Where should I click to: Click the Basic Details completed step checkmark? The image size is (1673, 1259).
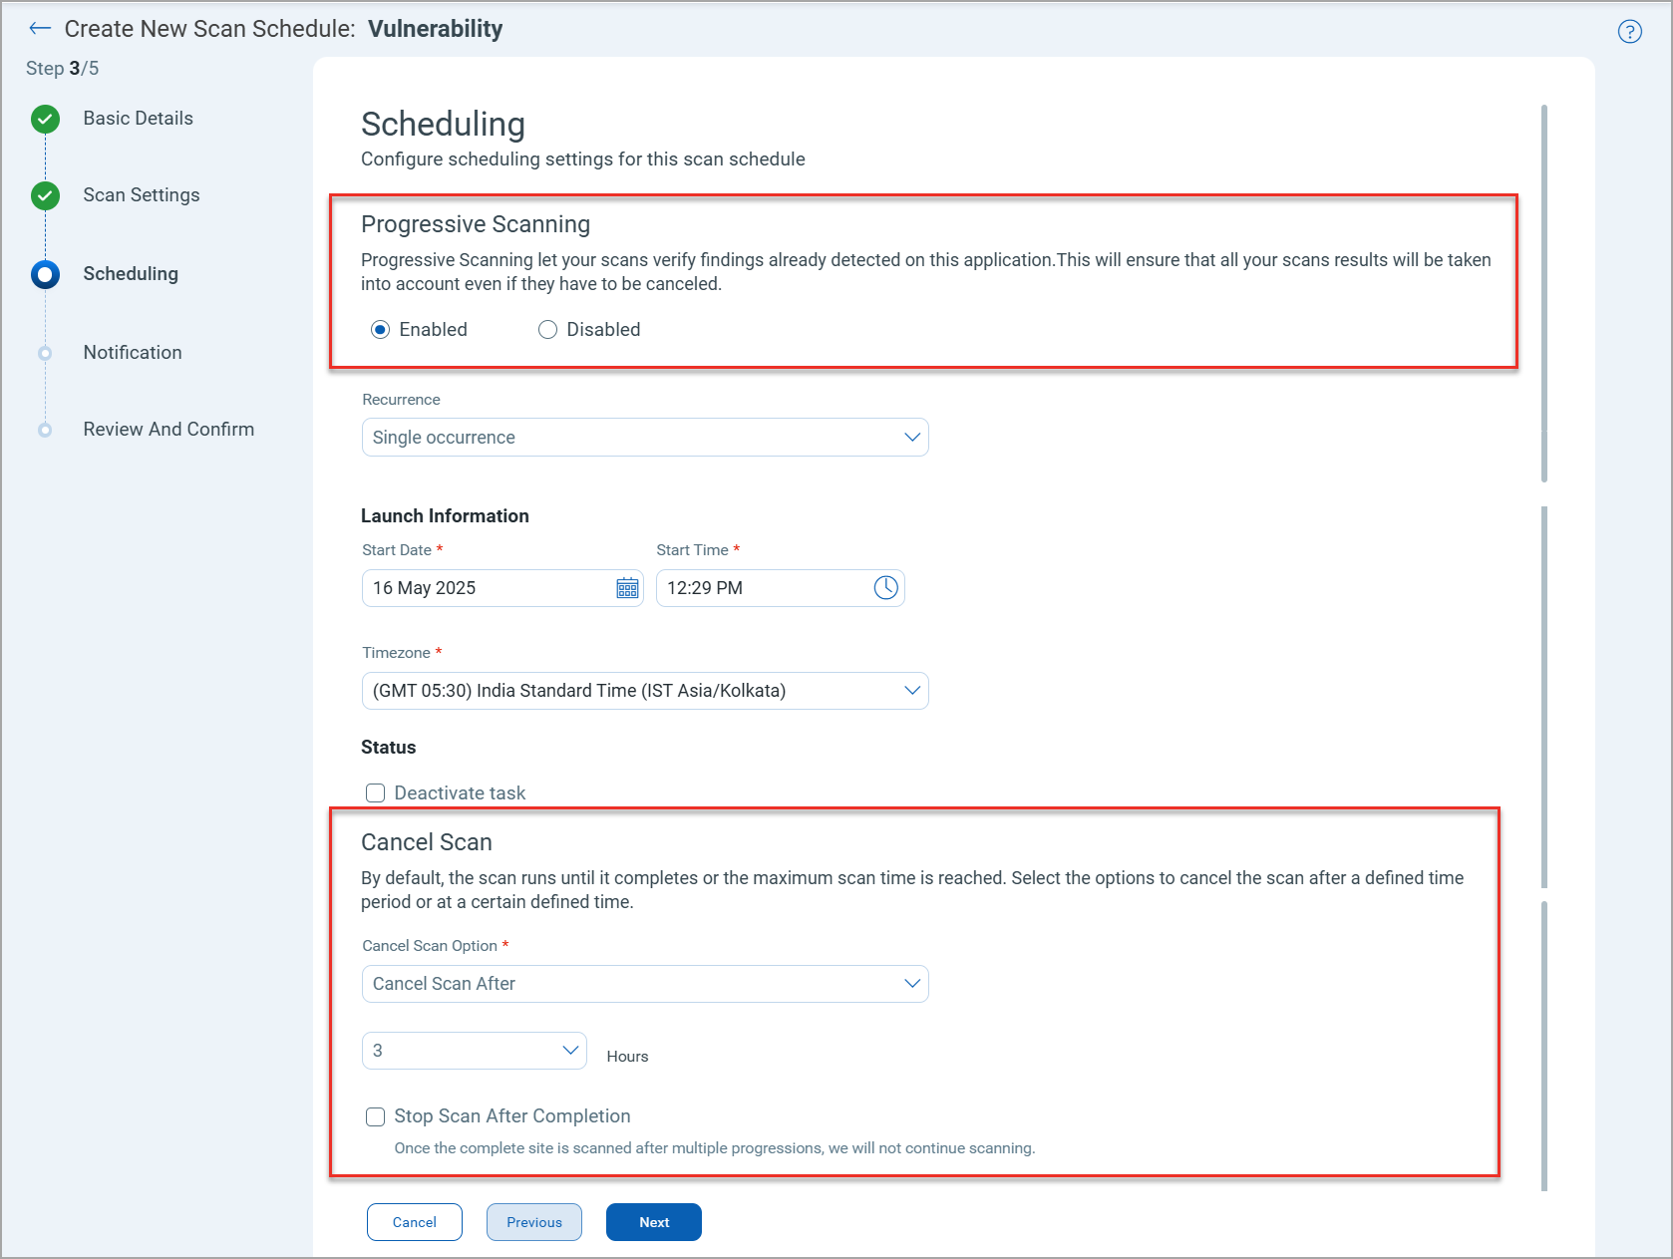[45, 119]
